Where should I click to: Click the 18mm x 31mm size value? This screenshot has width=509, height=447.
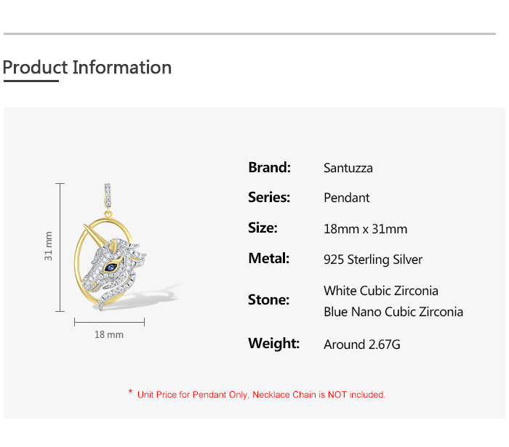tap(365, 229)
